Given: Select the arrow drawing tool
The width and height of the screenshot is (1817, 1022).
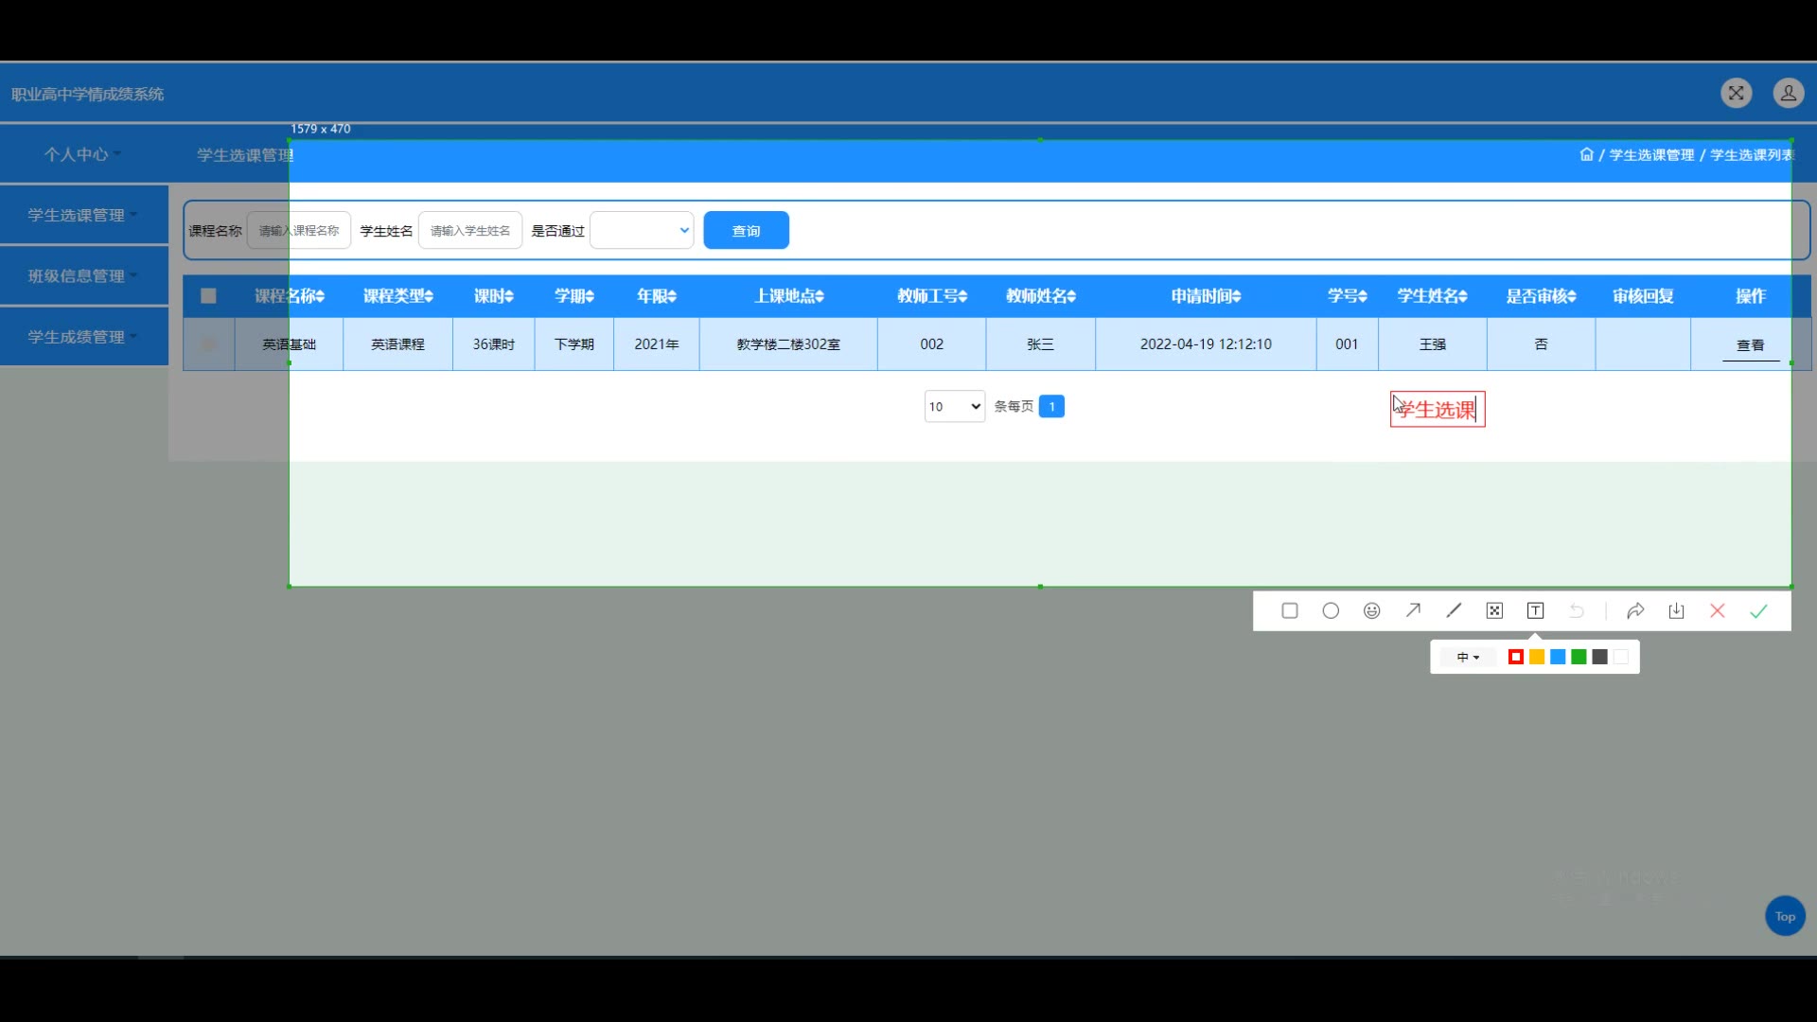Looking at the screenshot, I should [x=1413, y=611].
